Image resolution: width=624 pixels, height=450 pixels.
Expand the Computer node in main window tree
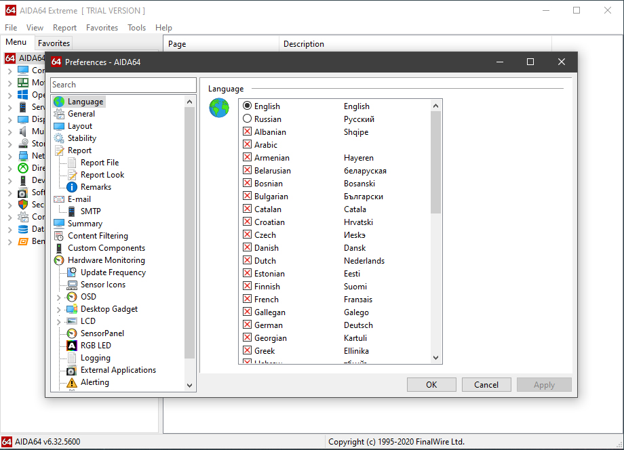(10, 71)
